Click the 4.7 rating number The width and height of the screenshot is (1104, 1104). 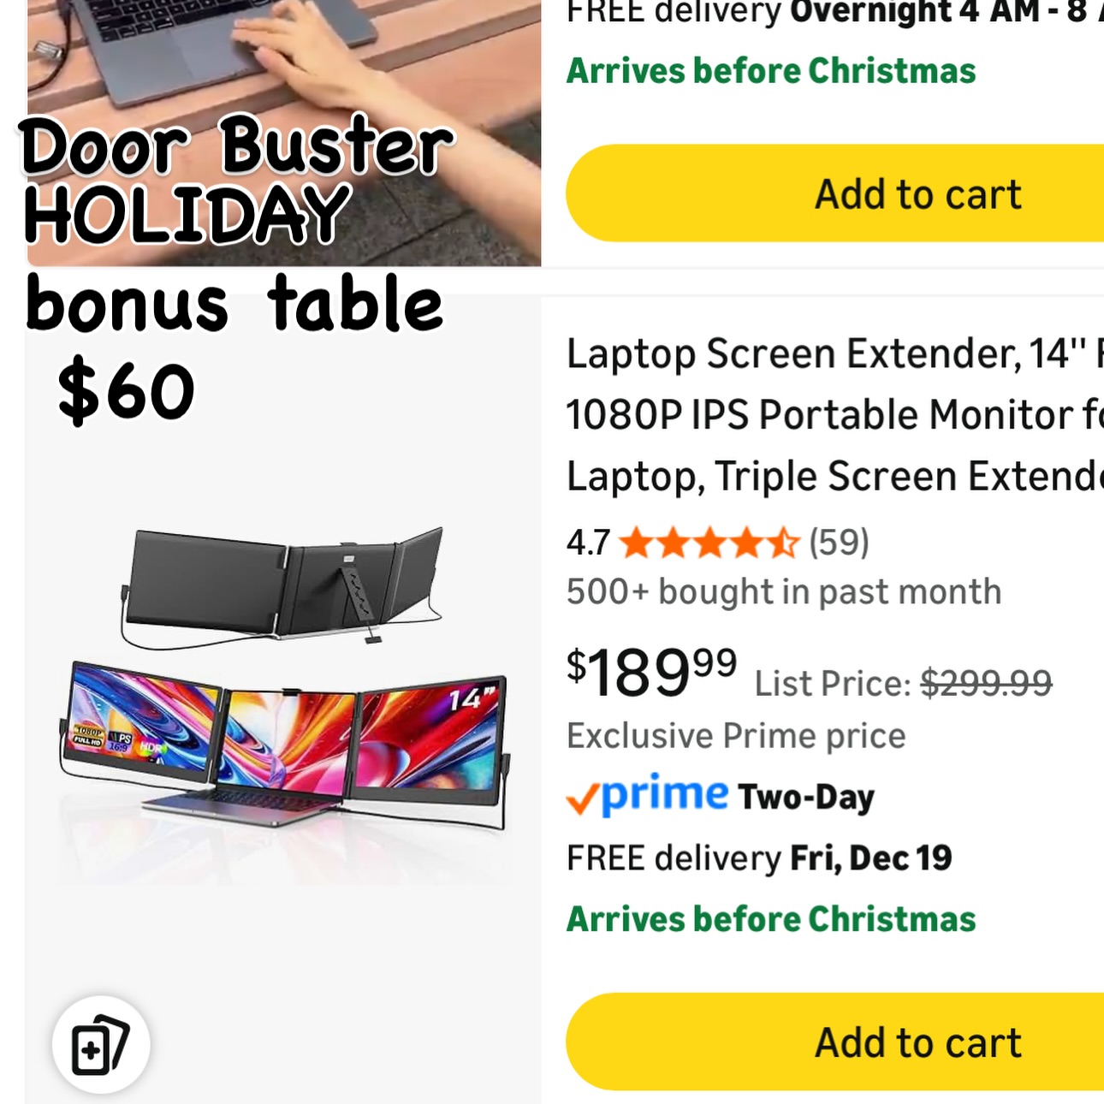588,543
